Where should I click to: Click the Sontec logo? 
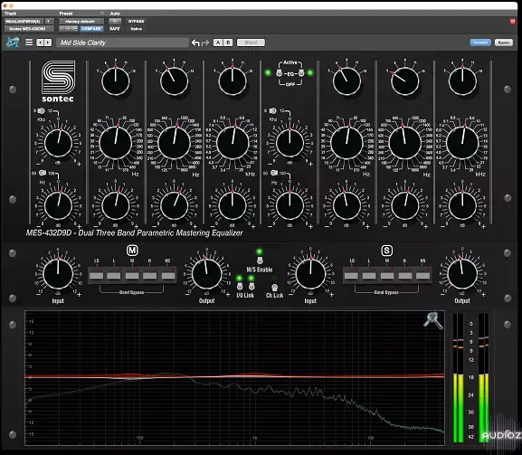tap(58, 81)
